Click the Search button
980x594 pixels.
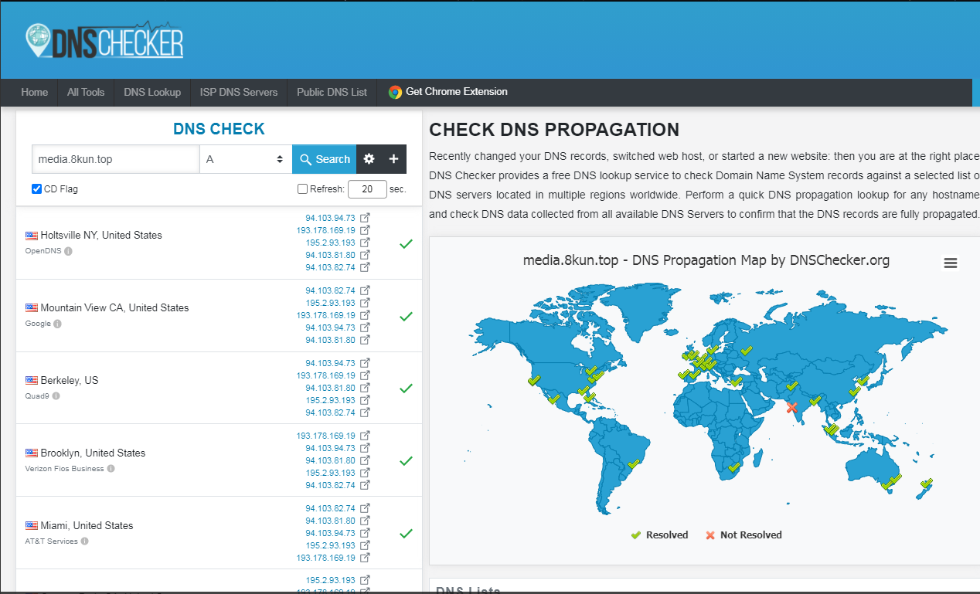pos(325,159)
